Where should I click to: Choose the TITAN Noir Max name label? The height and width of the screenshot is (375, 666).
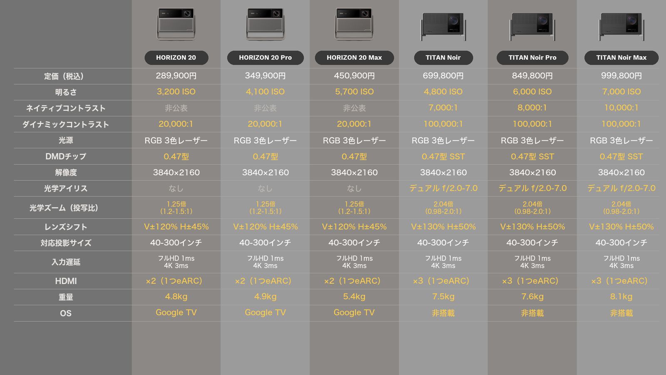pyautogui.click(x=621, y=57)
